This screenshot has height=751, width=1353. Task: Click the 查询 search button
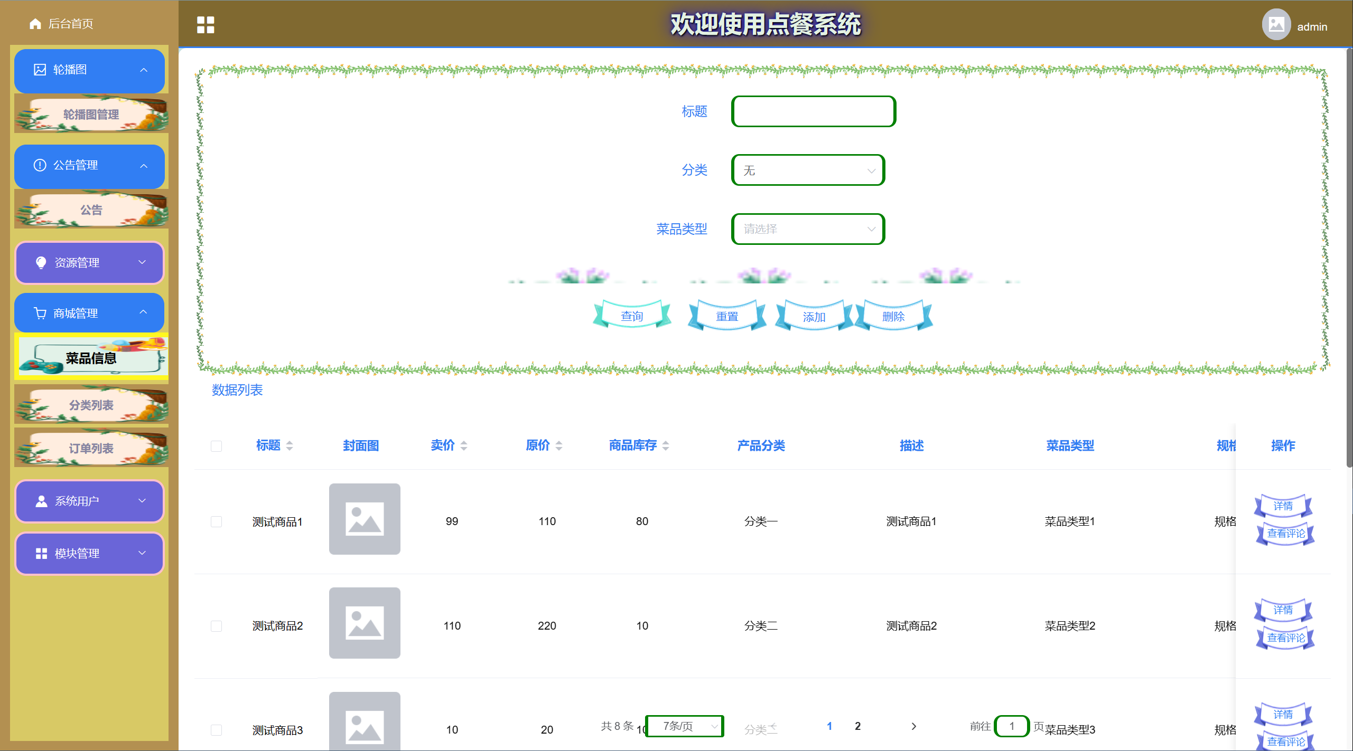tap(632, 316)
